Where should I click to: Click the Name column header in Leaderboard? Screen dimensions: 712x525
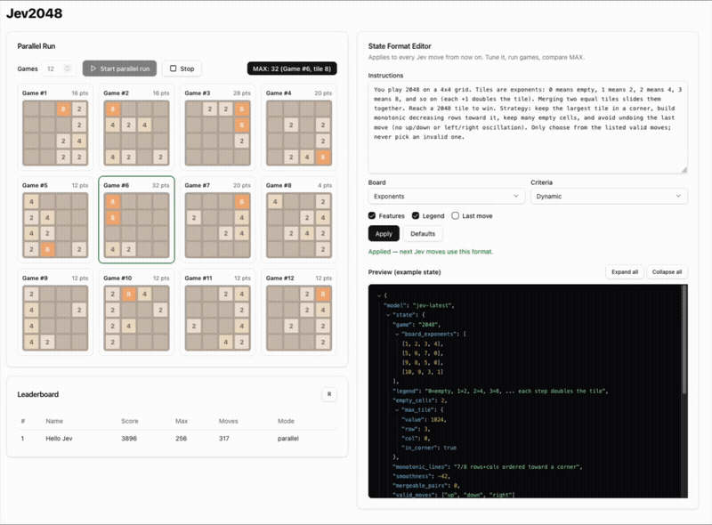click(x=54, y=421)
